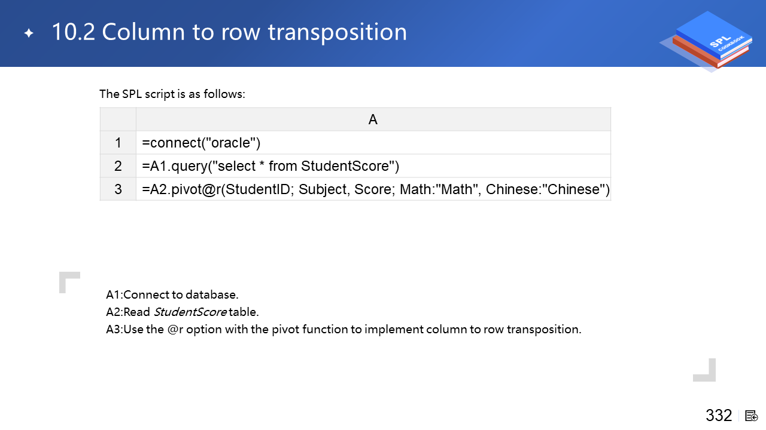Click the star bullet before the title
This screenshot has height=430, width=766.
click(x=29, y=33)
